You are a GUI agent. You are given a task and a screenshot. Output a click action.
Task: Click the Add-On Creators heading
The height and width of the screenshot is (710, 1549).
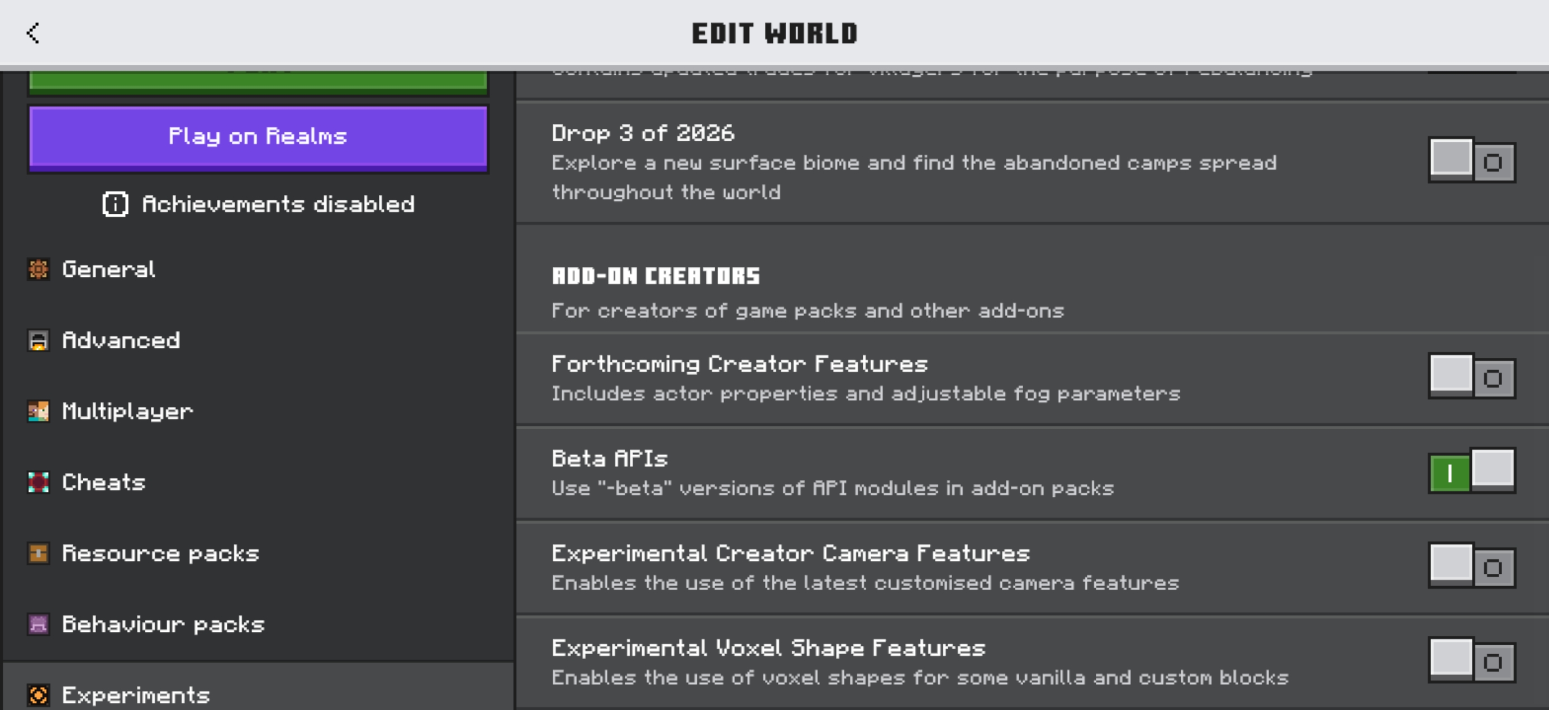[x=656, y=276]
